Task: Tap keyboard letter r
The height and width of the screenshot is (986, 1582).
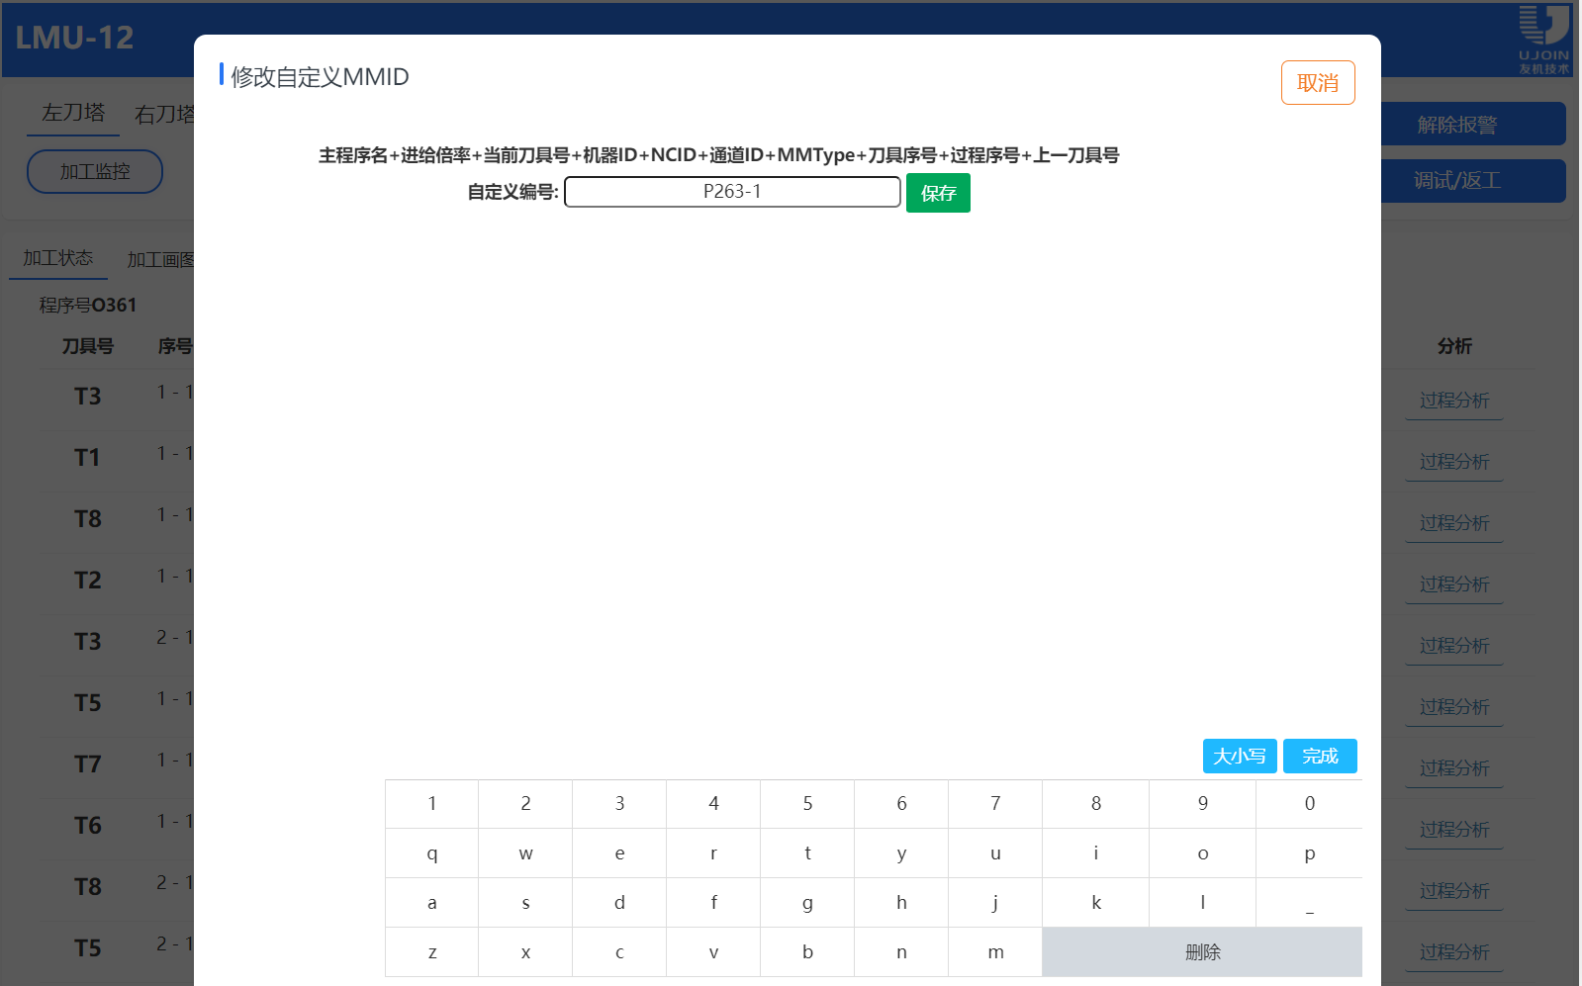Action: click(x=713, y=853)
